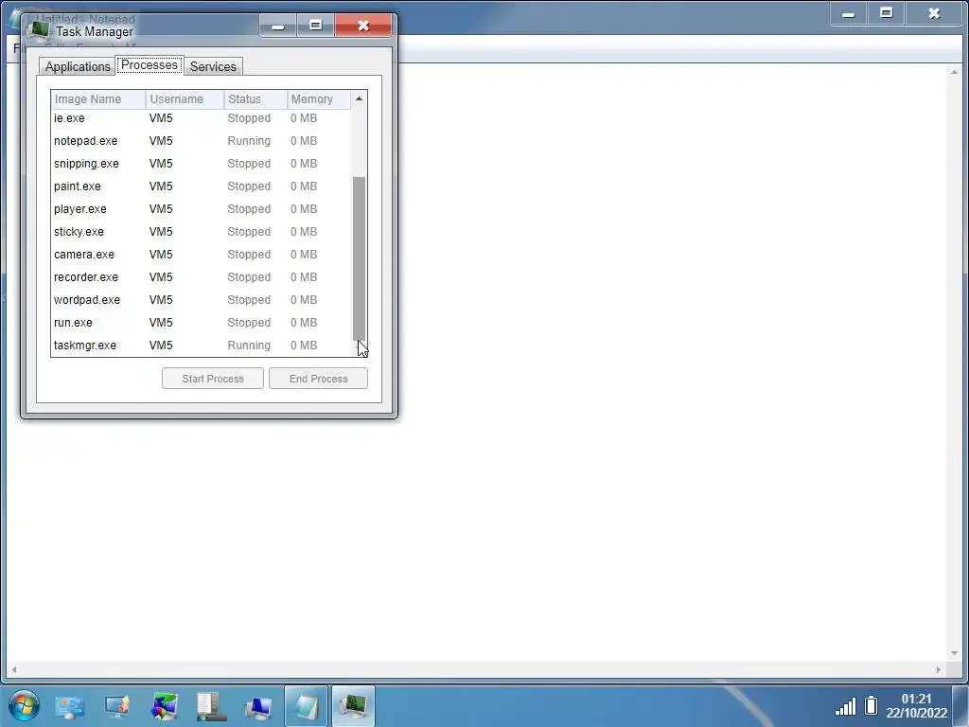
Task: Click the battery tray icon
Action: (872, 705)
